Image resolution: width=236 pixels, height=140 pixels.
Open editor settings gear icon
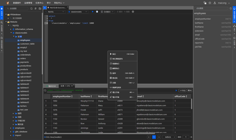pyautogui.click(x=133, y=12)
